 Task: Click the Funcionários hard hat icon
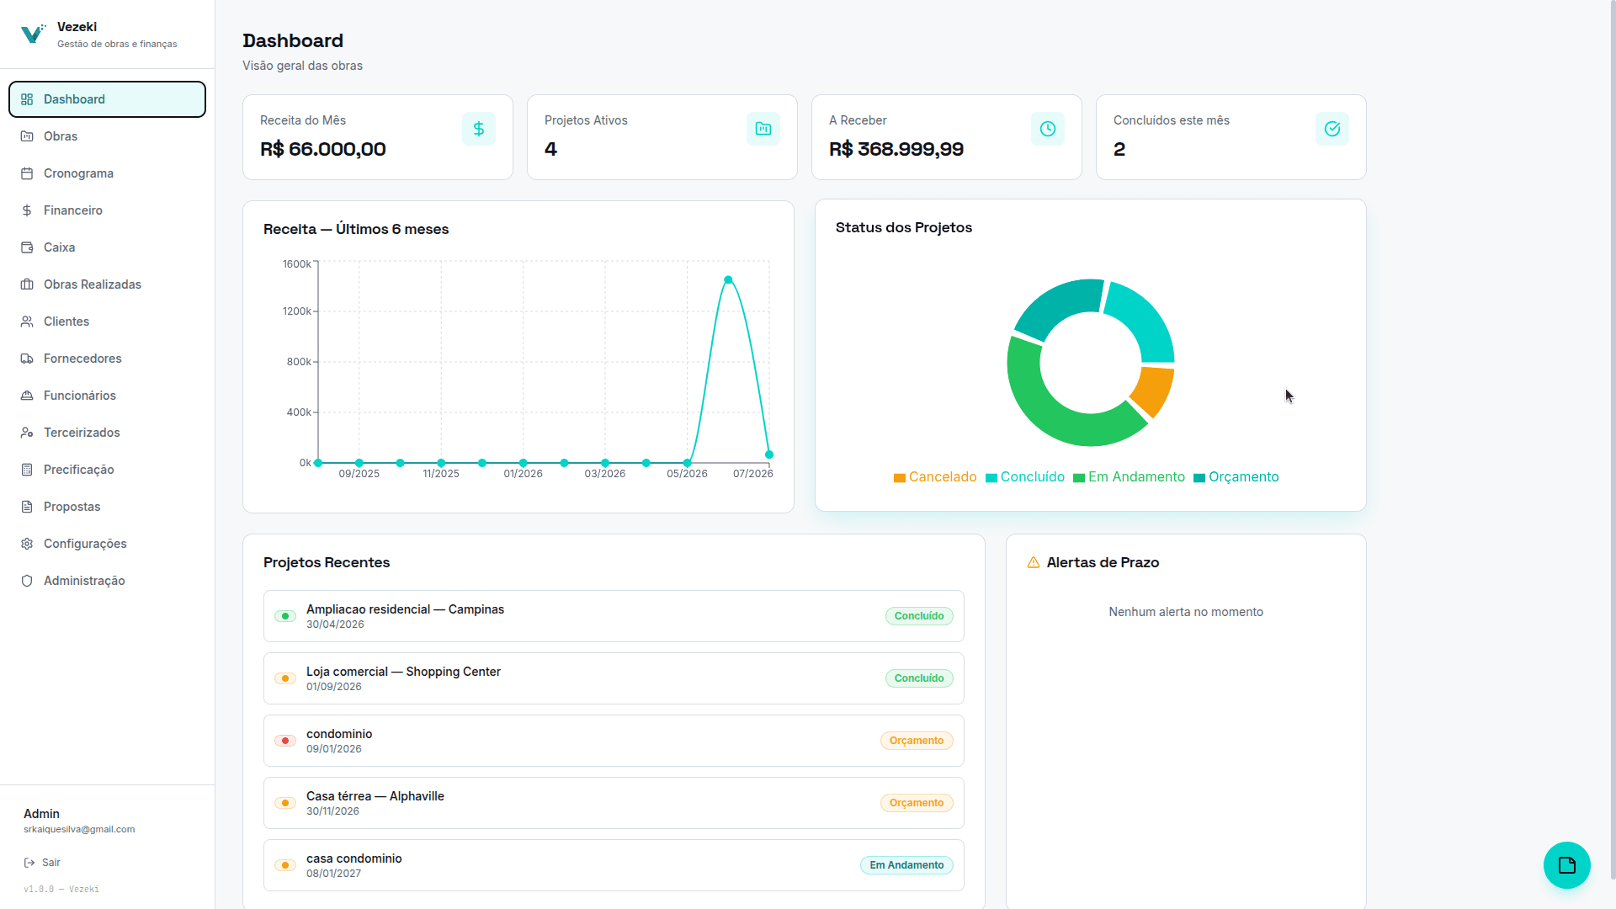[27, 396]
